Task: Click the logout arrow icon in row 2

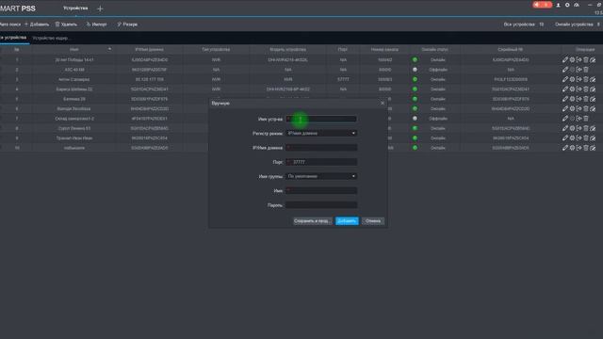Action: [x=579, y=70]
